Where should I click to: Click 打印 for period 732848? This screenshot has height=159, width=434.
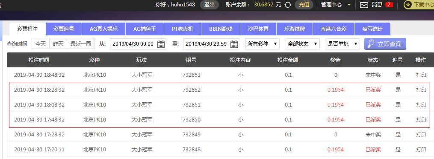click(x=421, y=149)
